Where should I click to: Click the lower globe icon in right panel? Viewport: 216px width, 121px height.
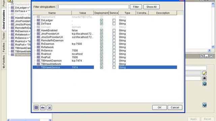(205, 105)
